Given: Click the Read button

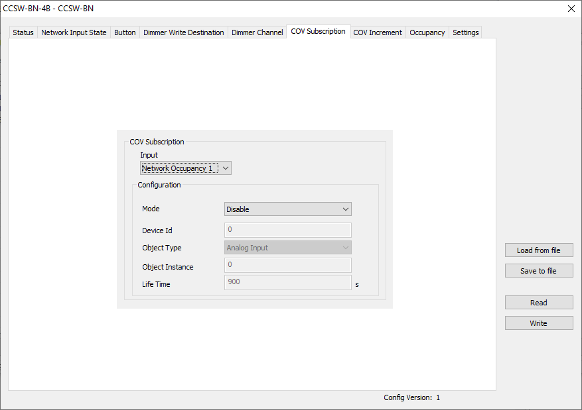Looking at the screenshot, I should coord(539,303).
